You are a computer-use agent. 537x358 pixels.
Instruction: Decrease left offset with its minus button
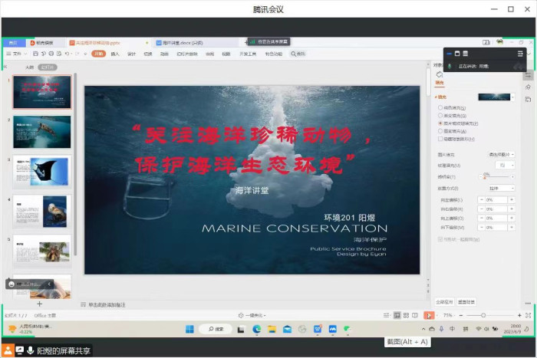click(x=482, y=200)
